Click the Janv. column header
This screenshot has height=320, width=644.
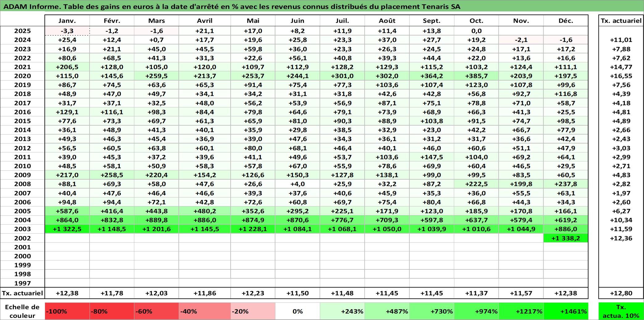pyautogui.click(x=67, y=21)
